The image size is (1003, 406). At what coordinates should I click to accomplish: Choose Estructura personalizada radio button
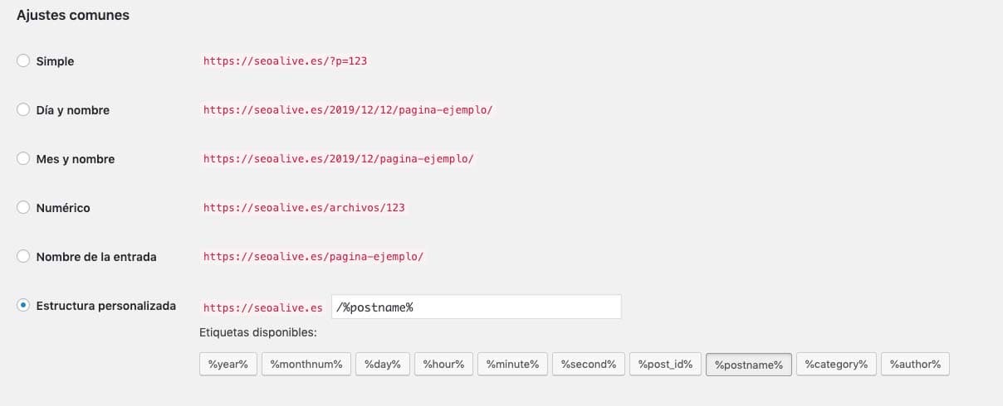[23, 306]
